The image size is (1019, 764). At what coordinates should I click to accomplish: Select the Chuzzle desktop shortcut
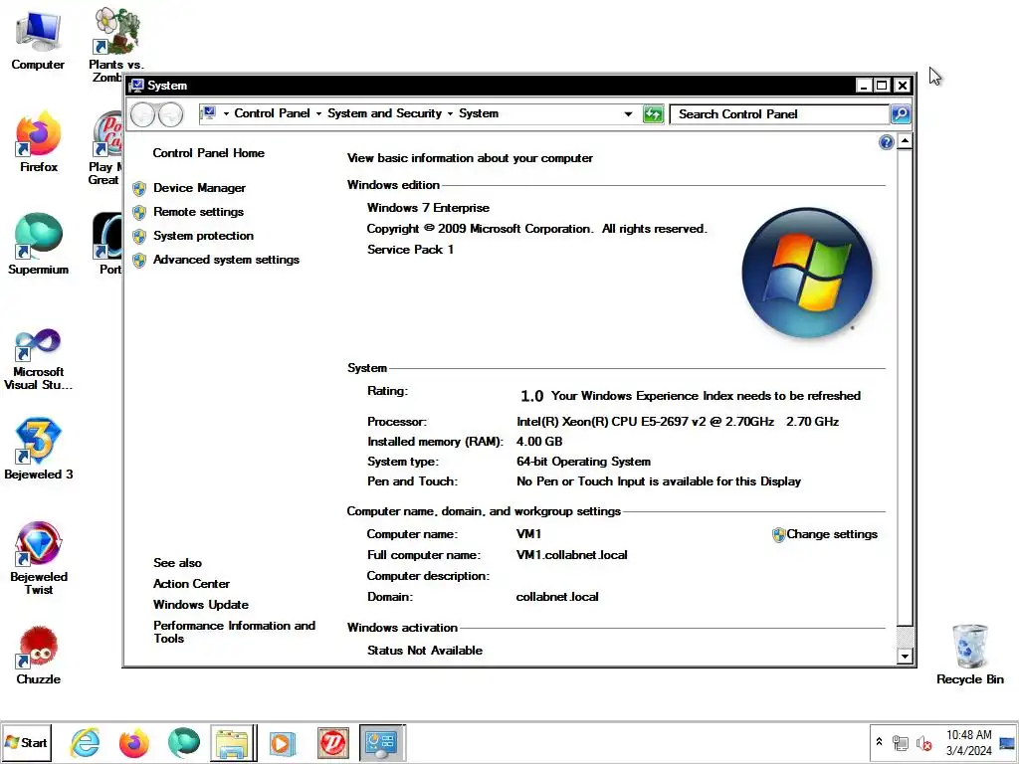(39, 655)
